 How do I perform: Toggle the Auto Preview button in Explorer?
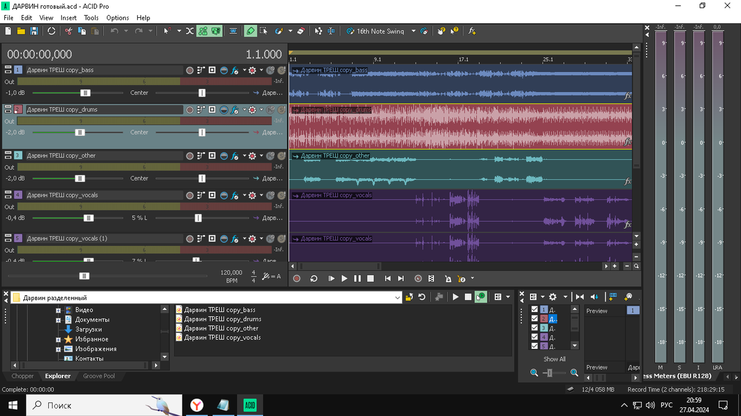tap(480, 297)
